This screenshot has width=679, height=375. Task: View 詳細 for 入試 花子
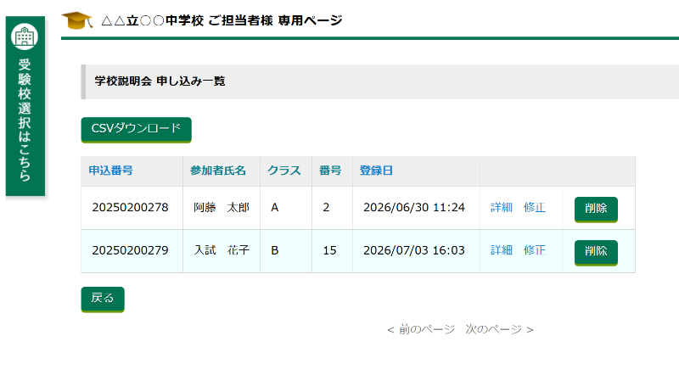tap(502, 250)
